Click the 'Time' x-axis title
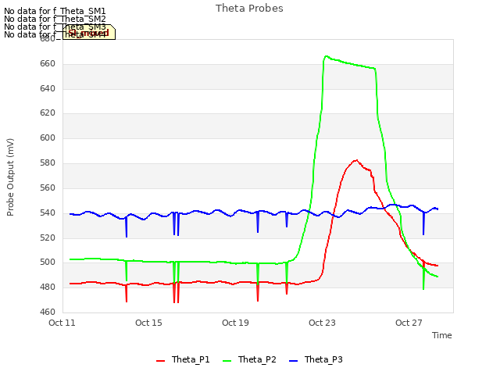This screenshot has width=500, height=375. click(x=442, y=335)
